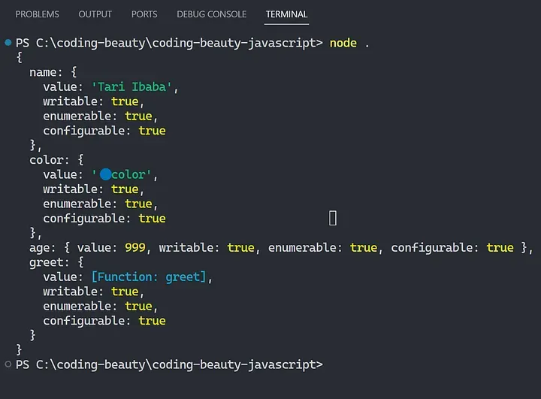The image size is (541, 399).
Task: Click the 'greet: {' line
Action: 56,262
